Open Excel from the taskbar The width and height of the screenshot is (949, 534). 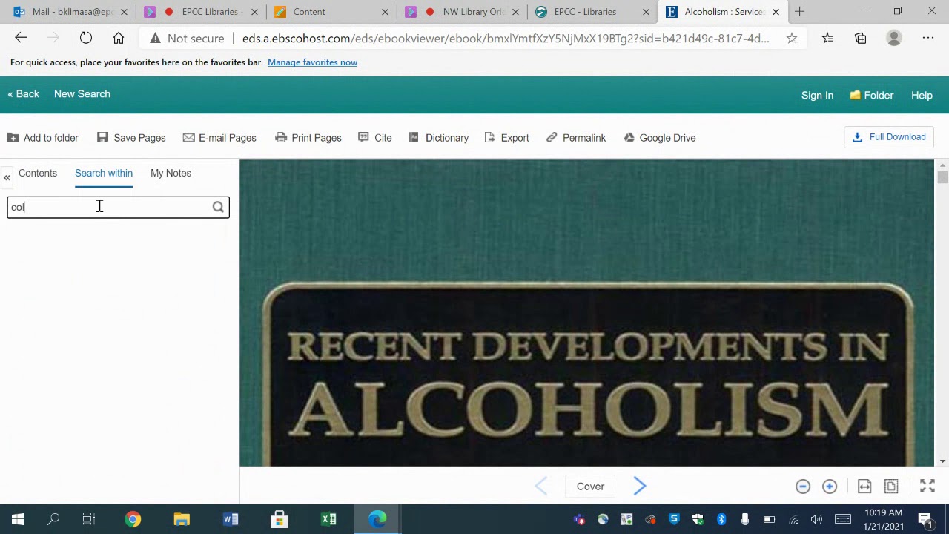click(328, 519)
